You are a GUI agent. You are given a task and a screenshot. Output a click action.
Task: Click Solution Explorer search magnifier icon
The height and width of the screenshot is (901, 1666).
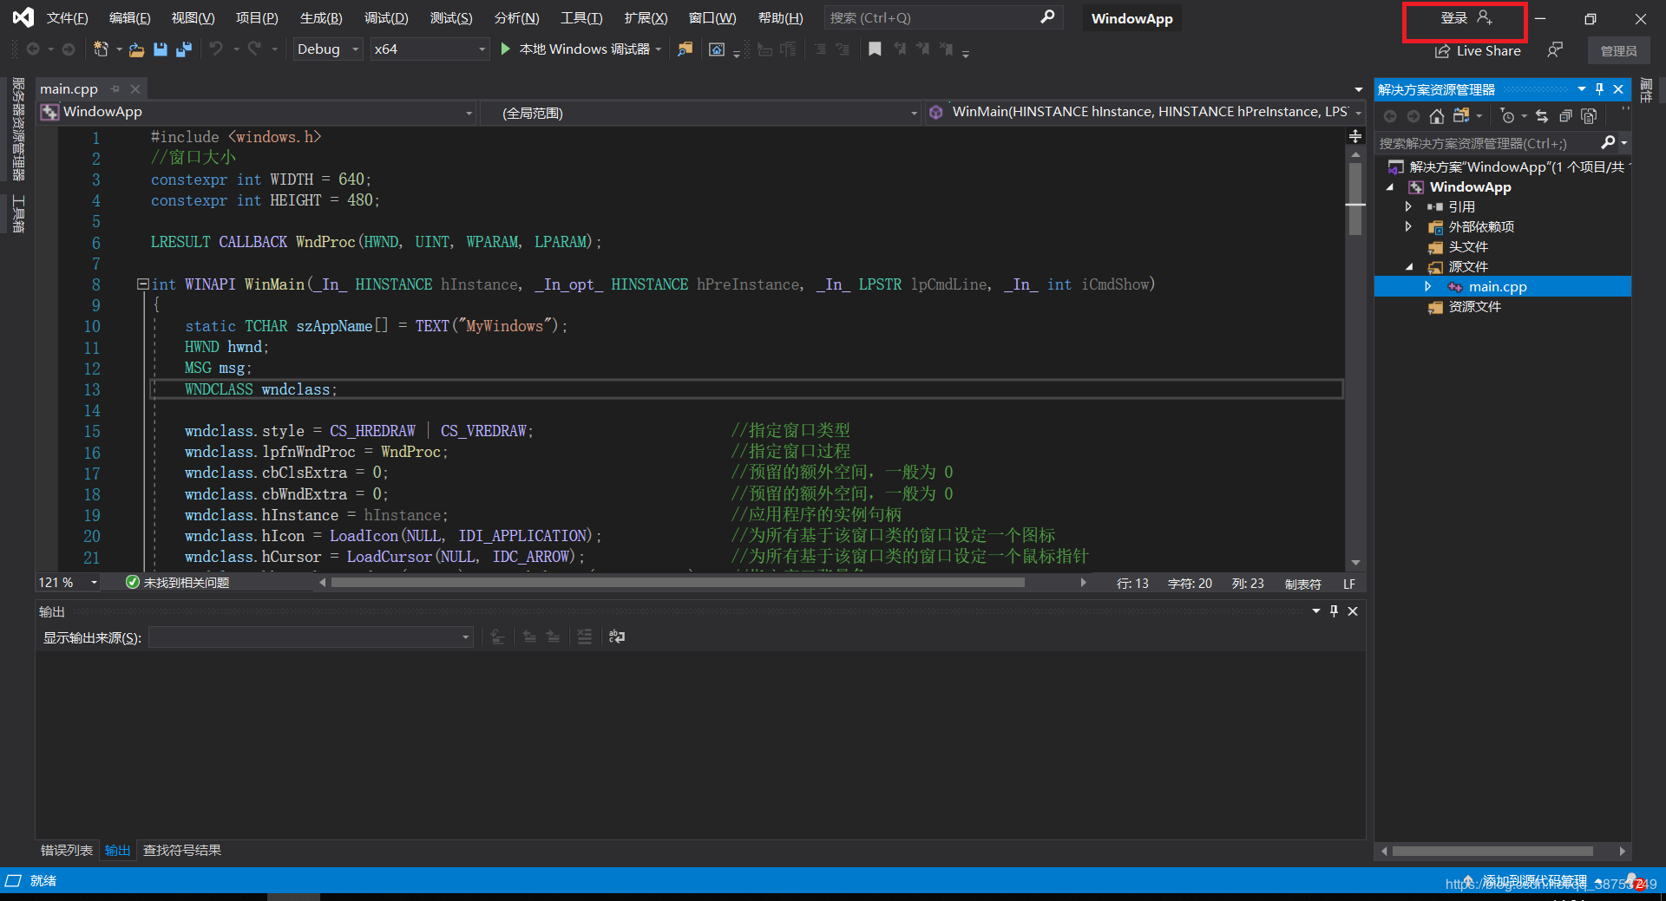pyautogui.click(x=1608, y=143)
